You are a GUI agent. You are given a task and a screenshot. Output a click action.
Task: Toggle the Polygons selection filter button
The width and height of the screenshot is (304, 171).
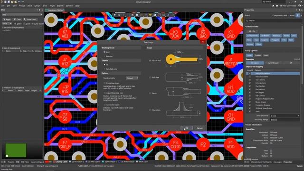[x=275, y=40]
